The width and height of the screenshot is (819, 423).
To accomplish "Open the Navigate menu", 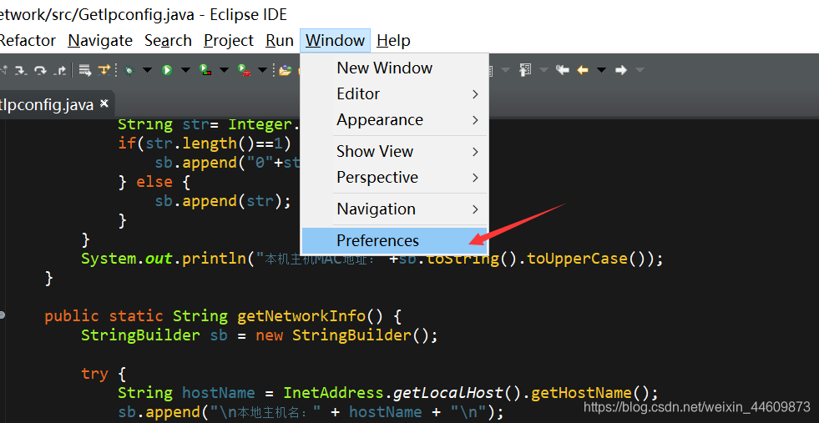I will tap(100, 40).
